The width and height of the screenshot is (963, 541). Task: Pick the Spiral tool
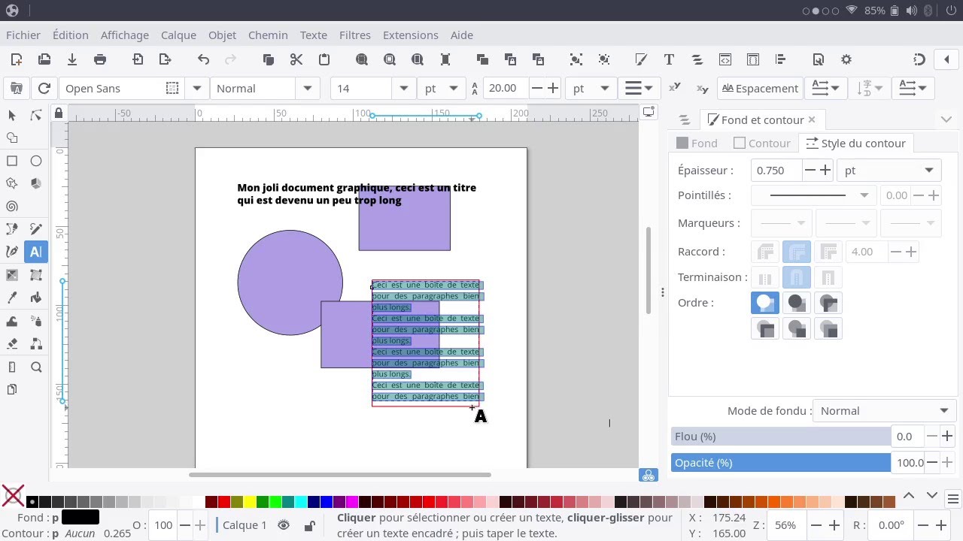pos(12,206)
